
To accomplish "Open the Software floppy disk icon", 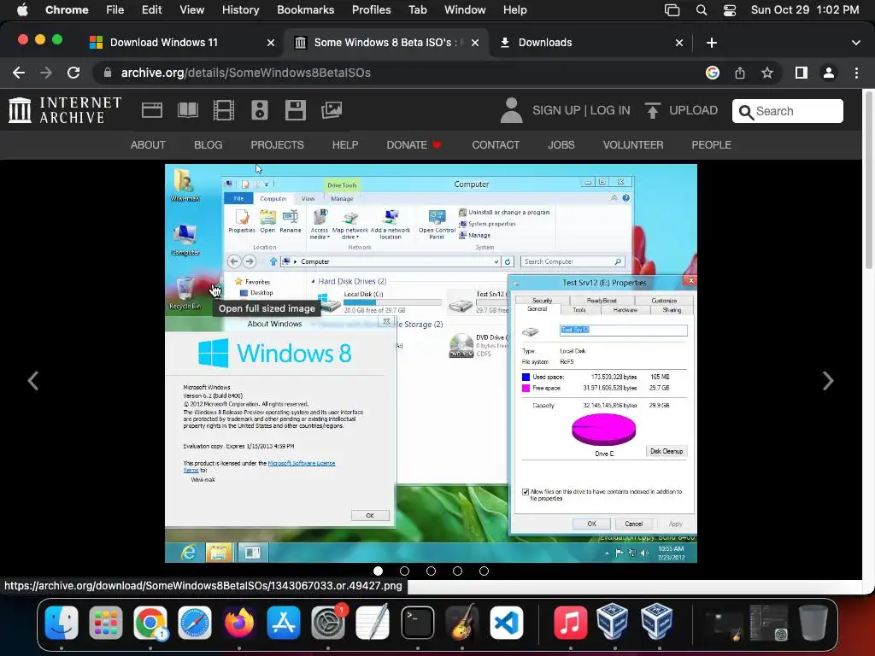I will click(295, 110).
